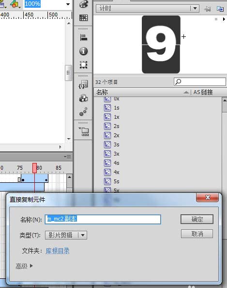Open the Project panel folder icon

click(x=84, y=131)
